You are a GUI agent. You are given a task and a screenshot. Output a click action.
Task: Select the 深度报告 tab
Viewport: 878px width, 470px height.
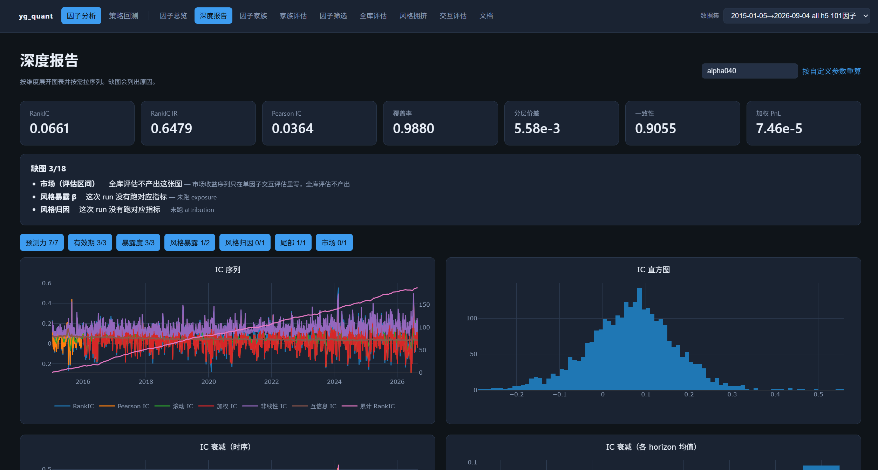213,16
